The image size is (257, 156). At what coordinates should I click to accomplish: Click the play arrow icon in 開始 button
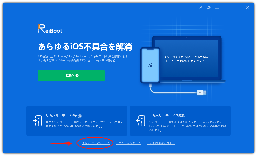77,76
